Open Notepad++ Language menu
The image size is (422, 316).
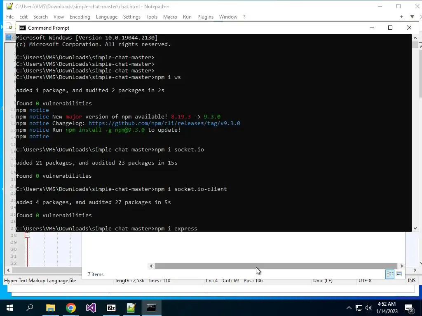(x=107, y=16)
